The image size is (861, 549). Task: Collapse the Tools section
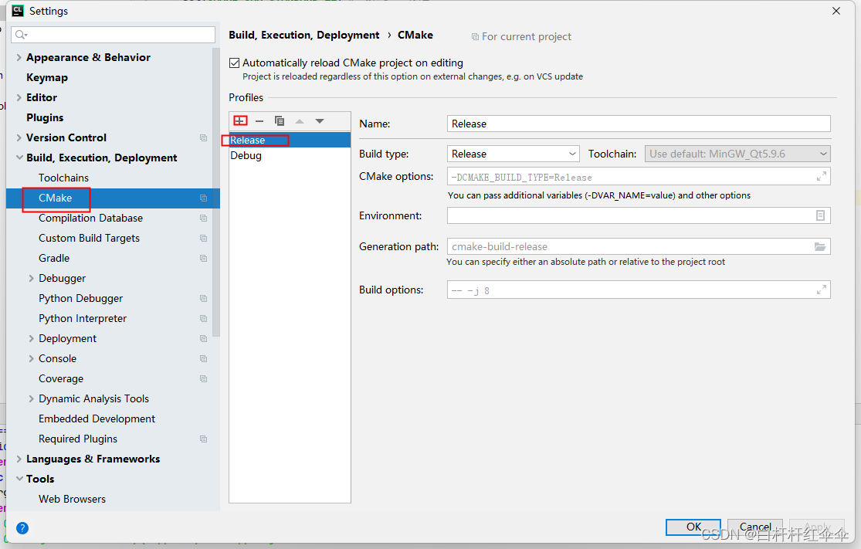point(19,480)
